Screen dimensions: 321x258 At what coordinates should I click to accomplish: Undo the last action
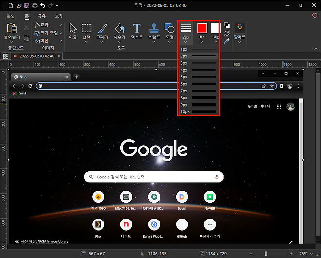[x=43, y=5]
